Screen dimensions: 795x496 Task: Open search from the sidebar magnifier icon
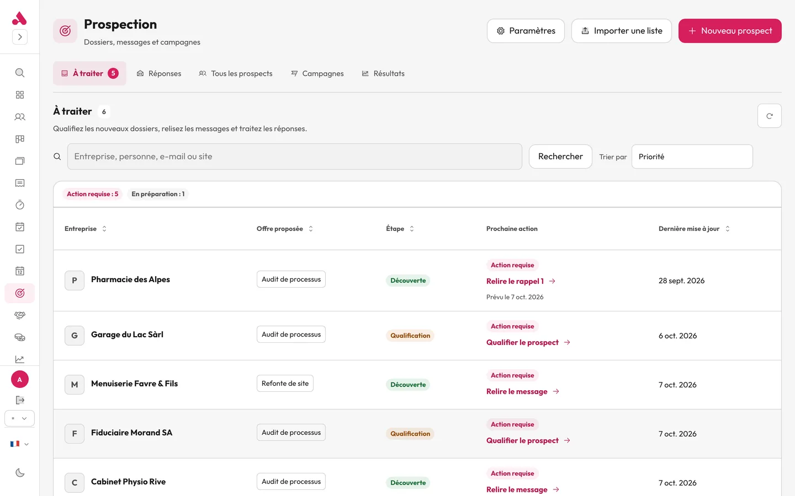point(20,73)
